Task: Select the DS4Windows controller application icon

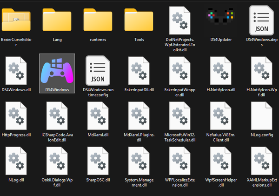Action: click(57, 70)
